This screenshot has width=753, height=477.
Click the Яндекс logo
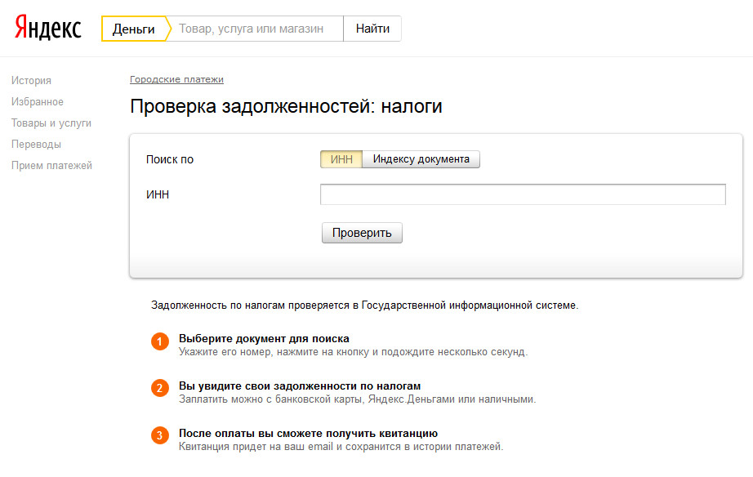48,28
